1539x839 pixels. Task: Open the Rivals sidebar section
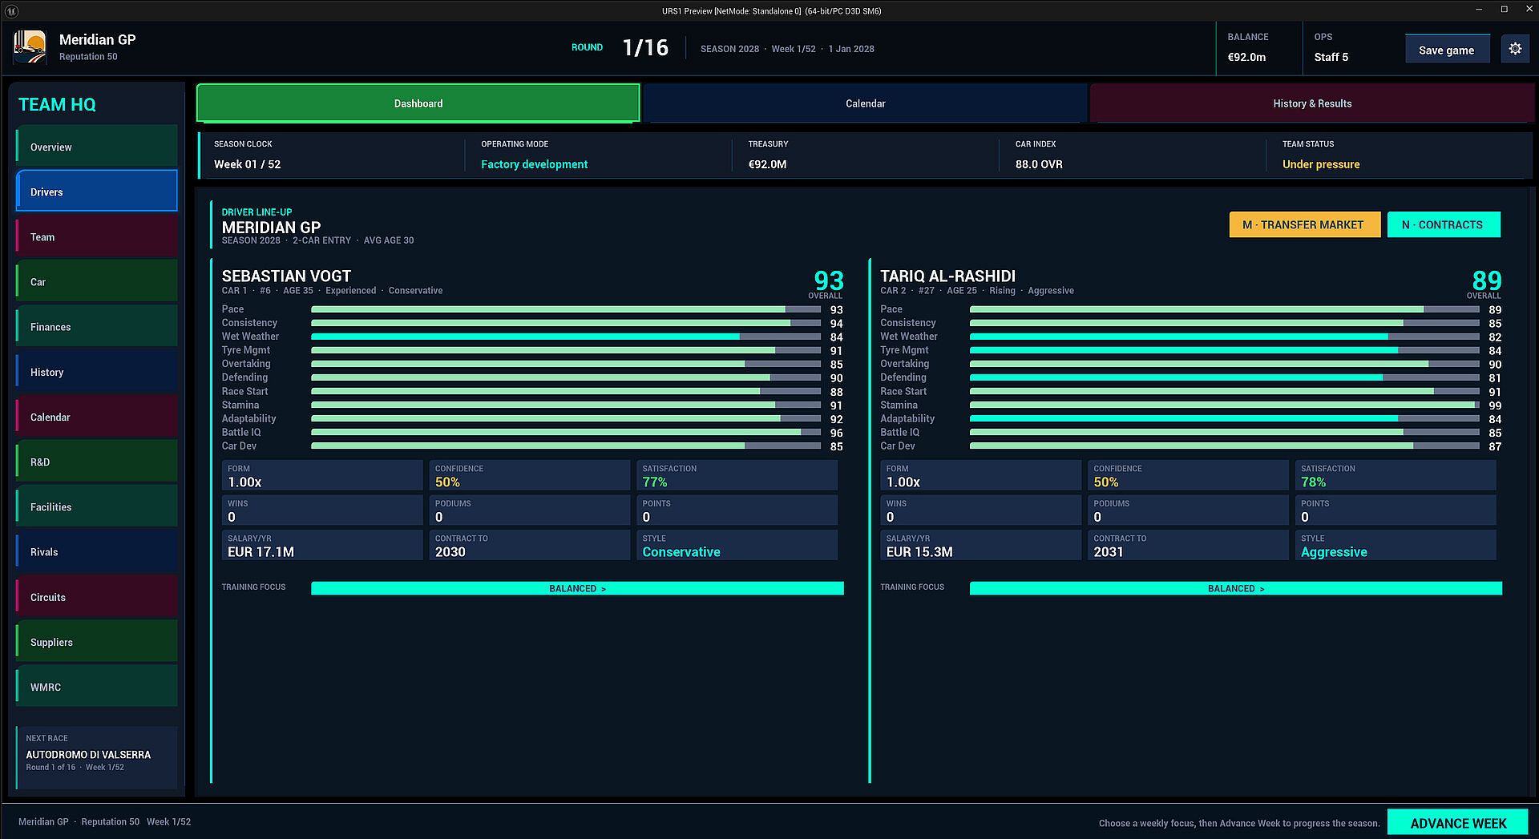(97, 552)
